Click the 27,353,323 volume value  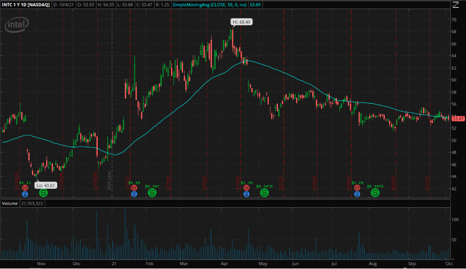point(32,203)
